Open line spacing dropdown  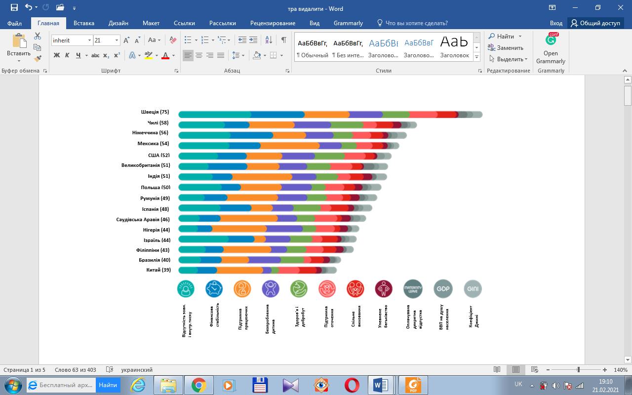point(244,55)
